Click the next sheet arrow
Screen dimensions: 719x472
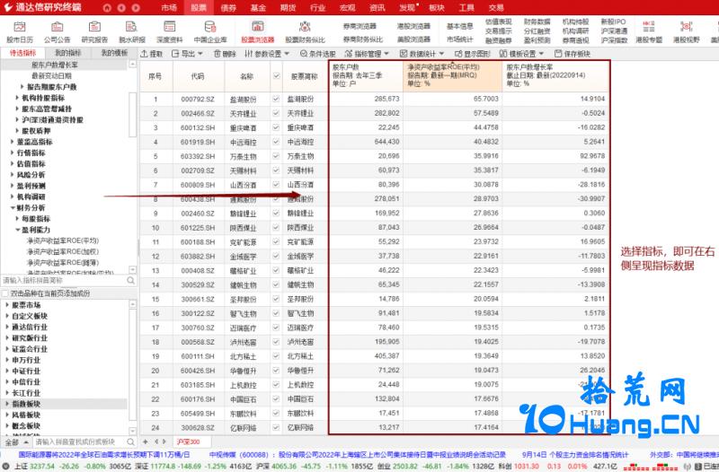click(164, 441)
